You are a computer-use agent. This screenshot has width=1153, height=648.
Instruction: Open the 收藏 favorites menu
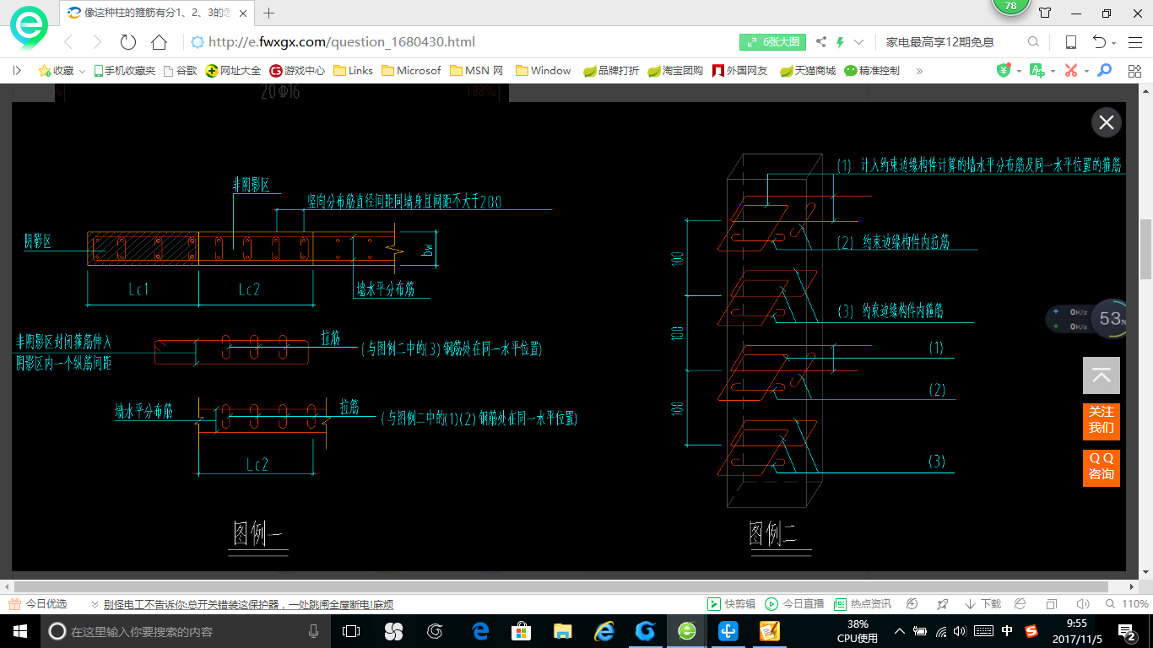[57, 71]
